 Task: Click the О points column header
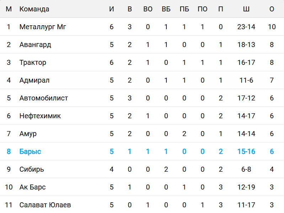(x=272, y=9)
